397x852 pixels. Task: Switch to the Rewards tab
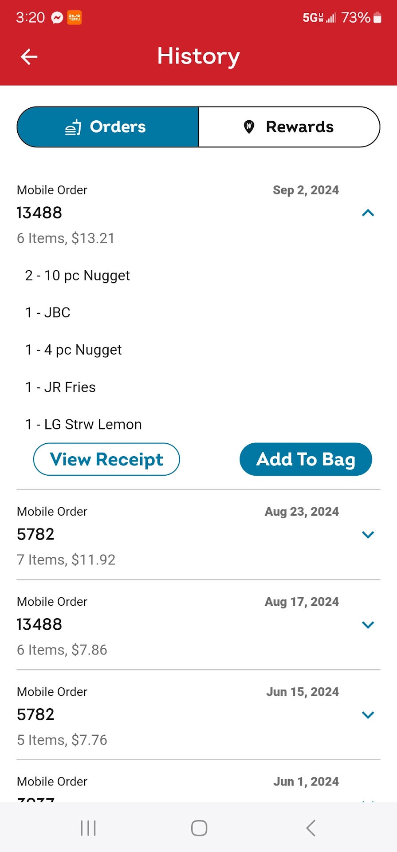[x=289, y=127]
